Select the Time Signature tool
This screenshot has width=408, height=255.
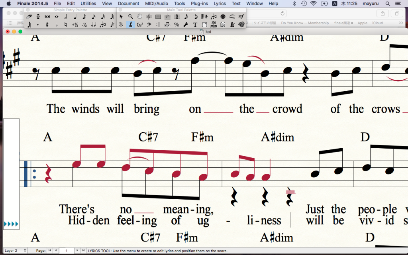click(177, 17)
